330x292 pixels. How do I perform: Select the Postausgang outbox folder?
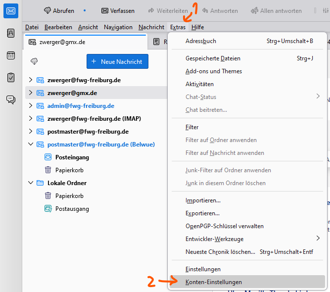click(72, 209)
